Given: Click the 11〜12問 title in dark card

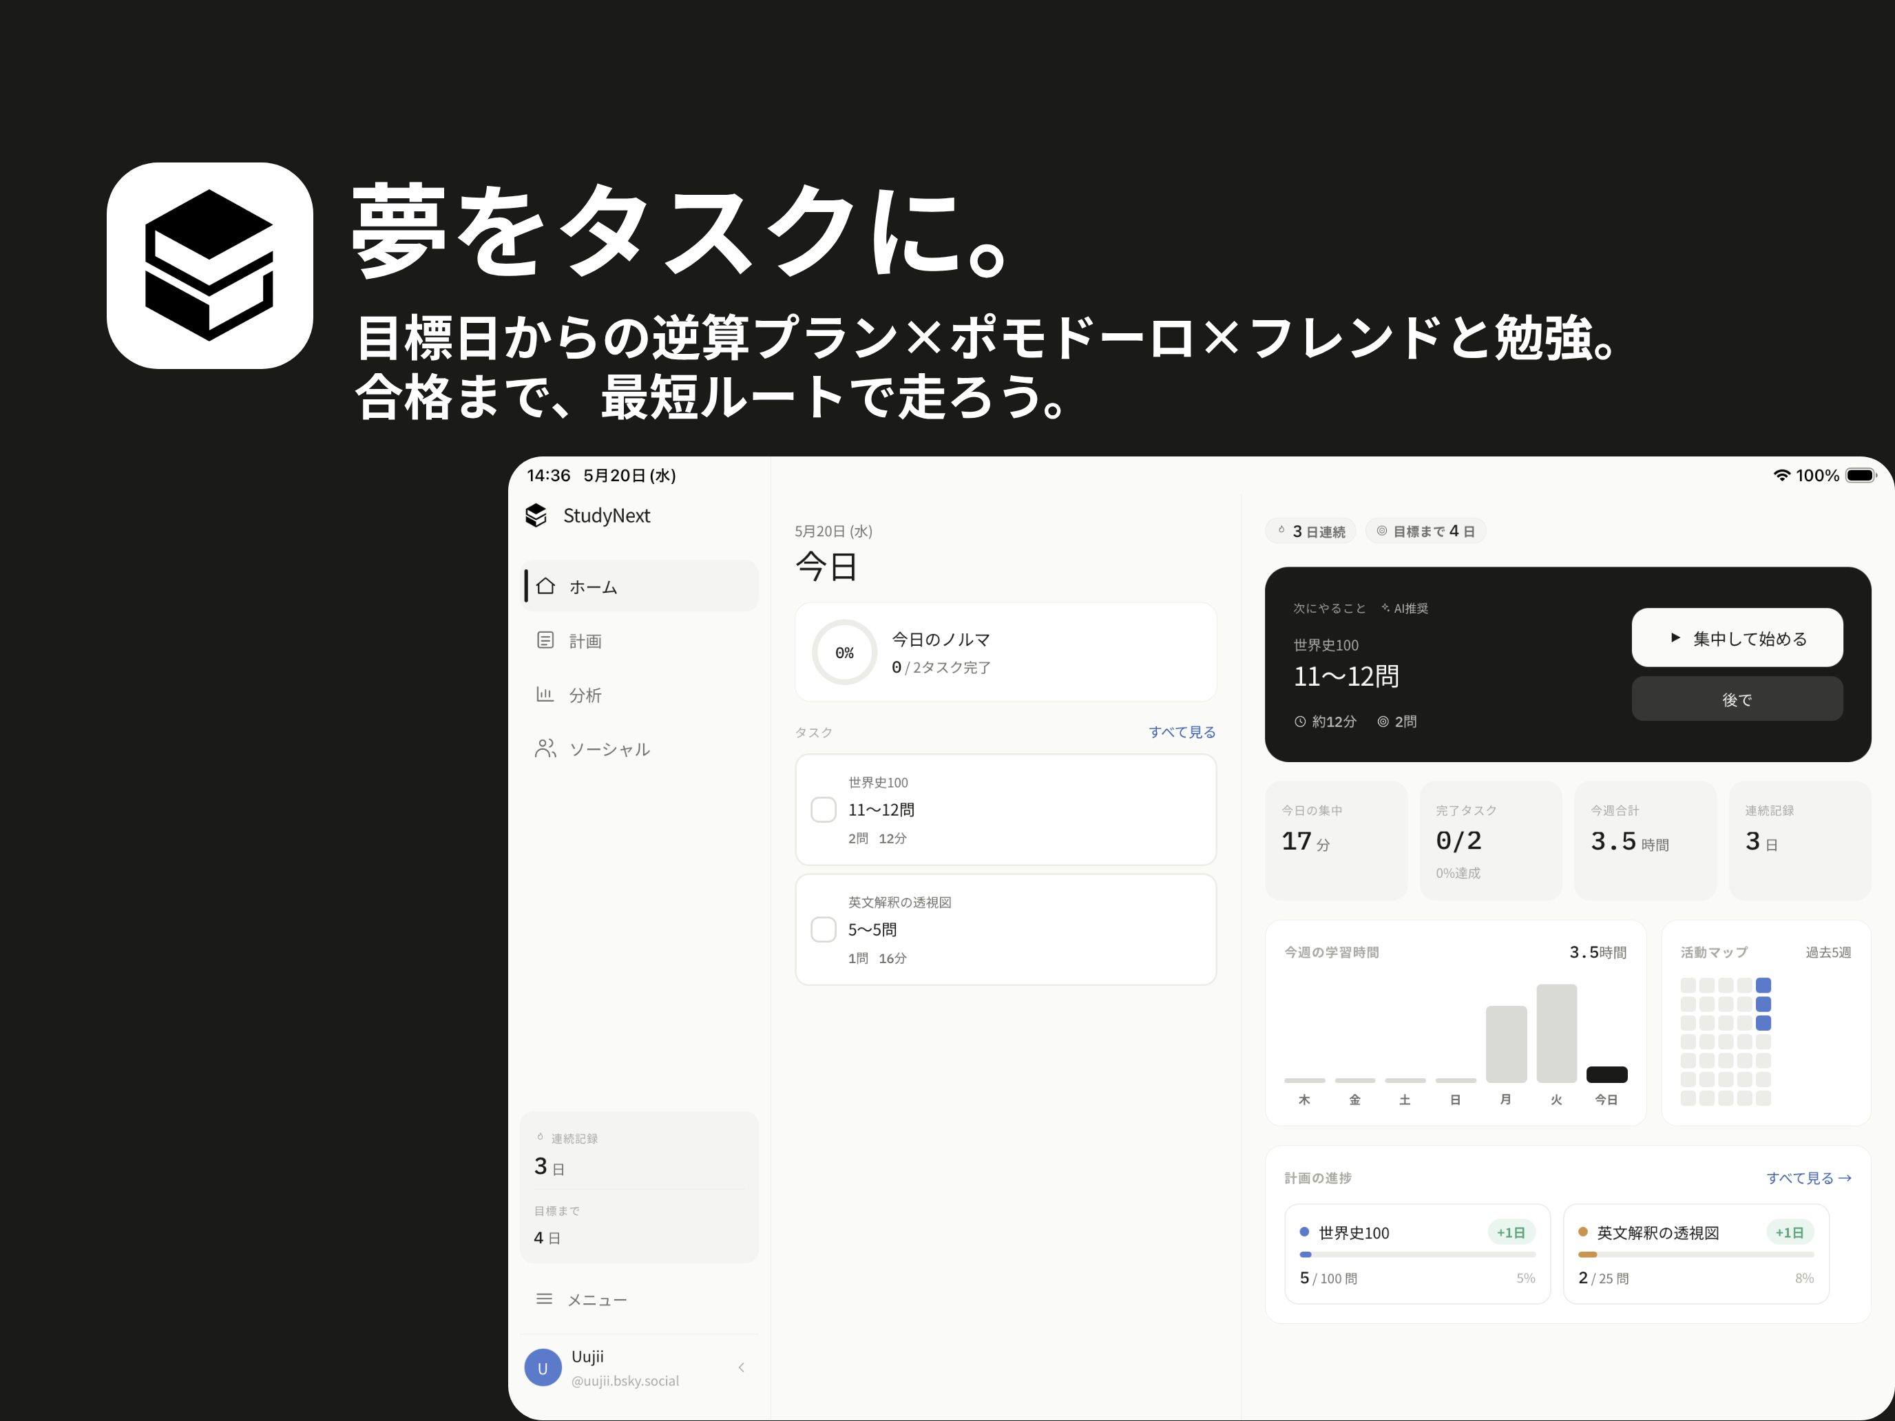Looking at the screenshot, I should pyautogui.click(x=1346, y=676).
